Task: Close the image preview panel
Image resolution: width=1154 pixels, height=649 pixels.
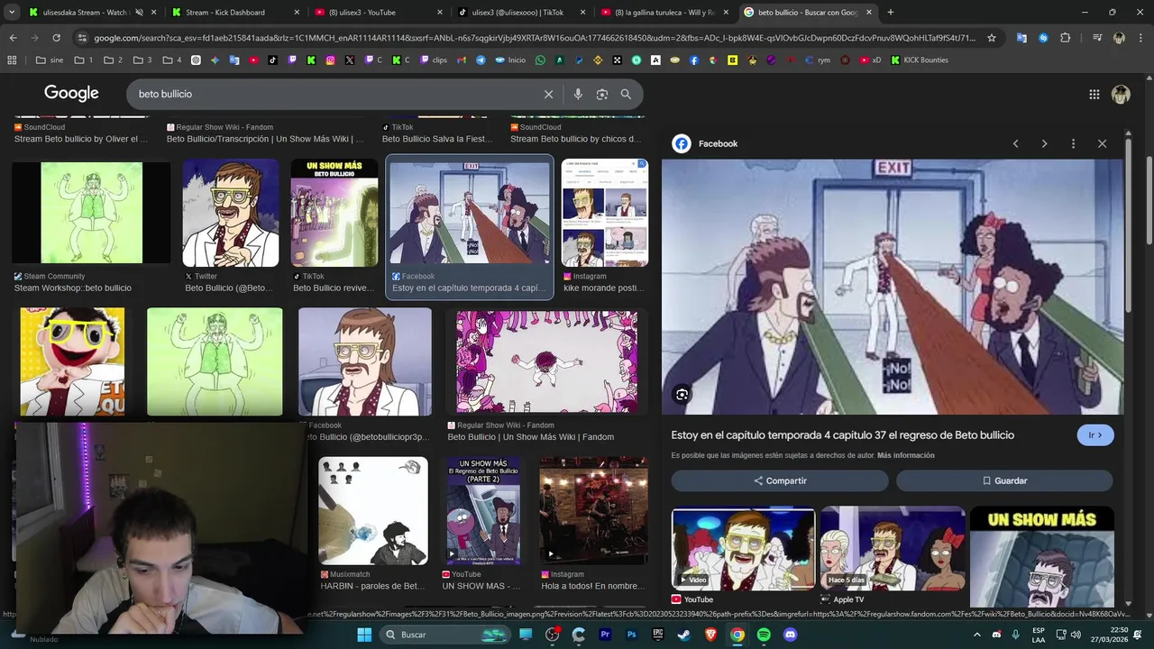Action: [x=1102, y=143]
